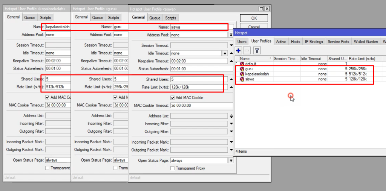Enable Transparent Proxy in siswa profile
This screenshot has width=386, height=191.
(x=173, y=168)
